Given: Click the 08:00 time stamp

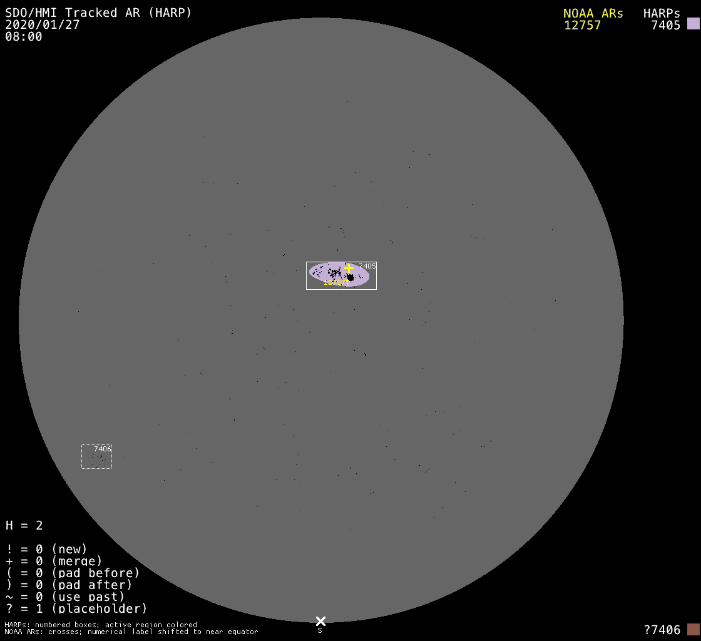Looking at the screenshot, I should [x=24, y=36].
